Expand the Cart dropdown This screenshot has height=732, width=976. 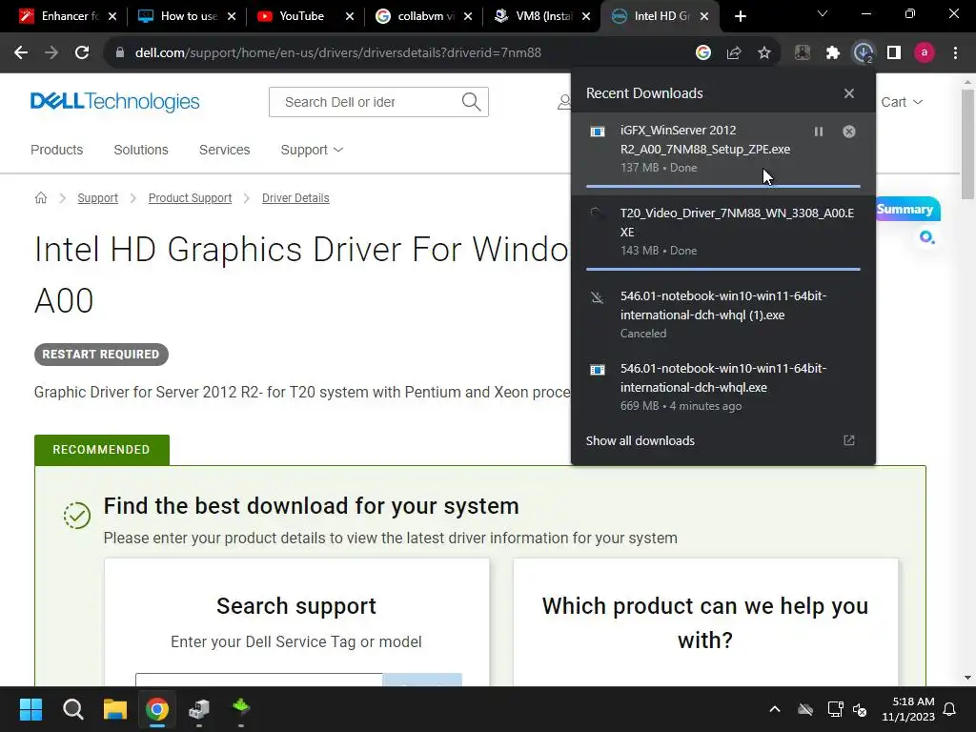coord(902,102)
